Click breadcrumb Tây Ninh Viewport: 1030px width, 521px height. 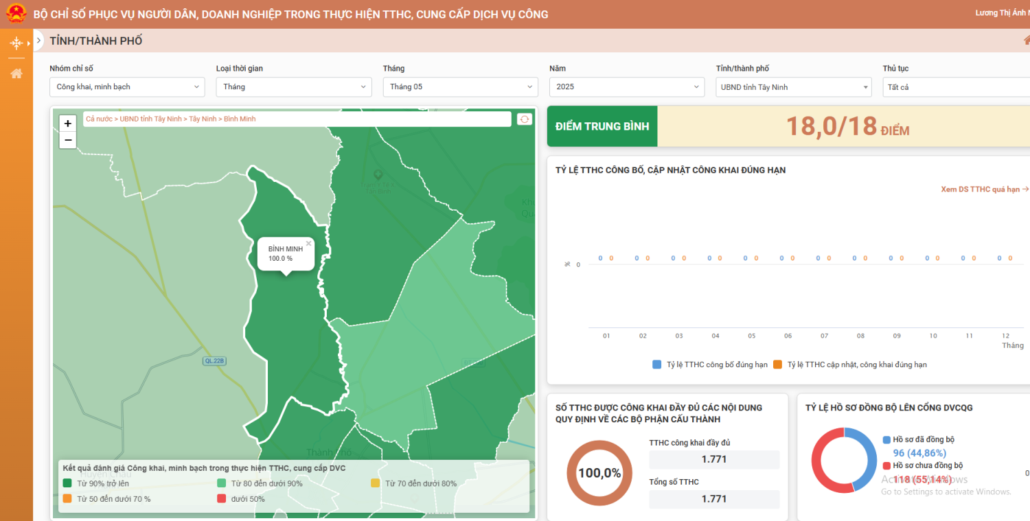[x=203, y=119]
